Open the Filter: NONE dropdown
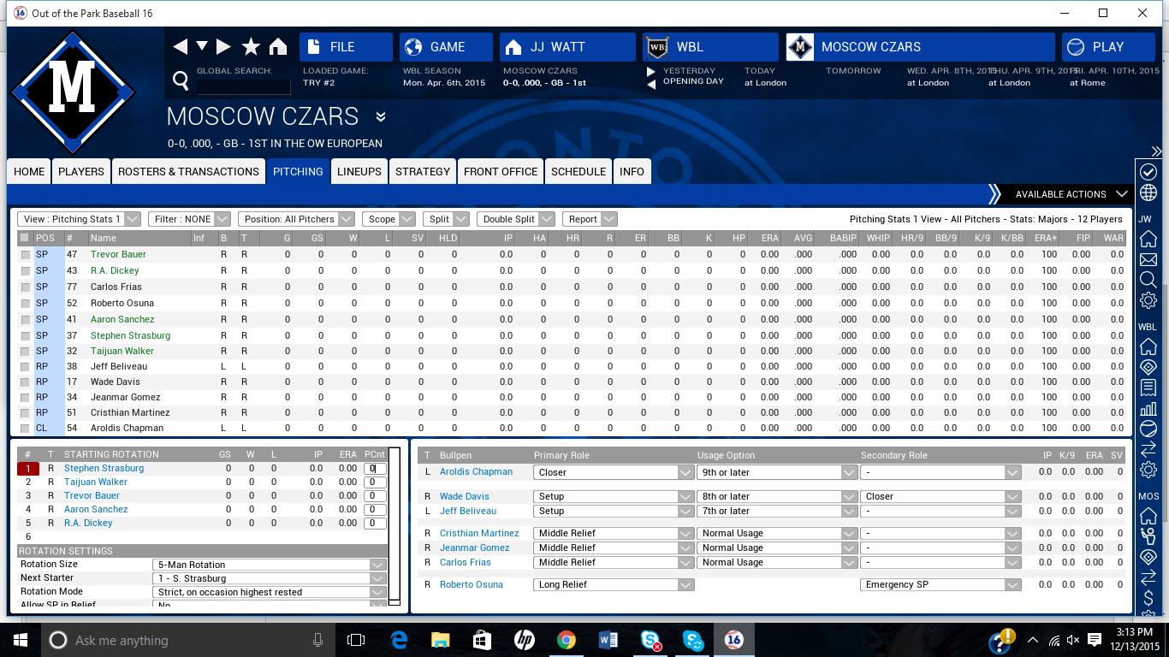 pos(189,219)
